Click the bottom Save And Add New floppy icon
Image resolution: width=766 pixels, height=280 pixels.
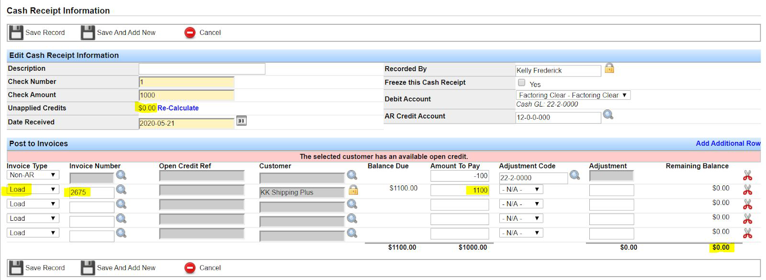point(88,268)
